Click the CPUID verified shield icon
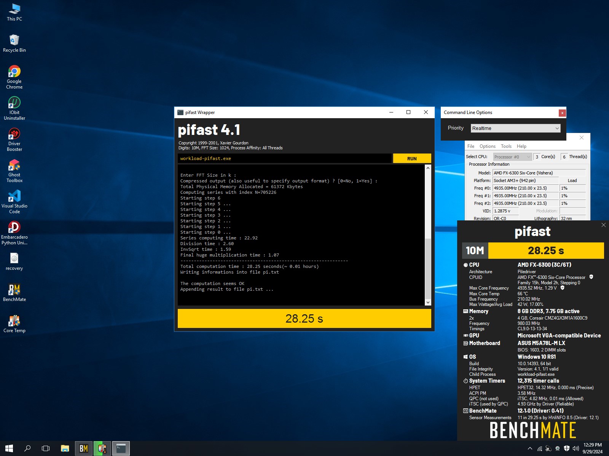The width and height of the screenshot is (609, 456). 591,277
